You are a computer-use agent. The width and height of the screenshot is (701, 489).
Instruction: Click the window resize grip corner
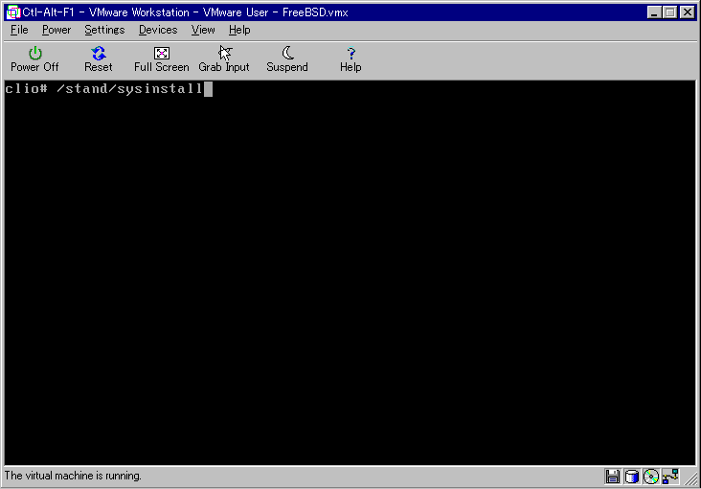tap(691, 478)
